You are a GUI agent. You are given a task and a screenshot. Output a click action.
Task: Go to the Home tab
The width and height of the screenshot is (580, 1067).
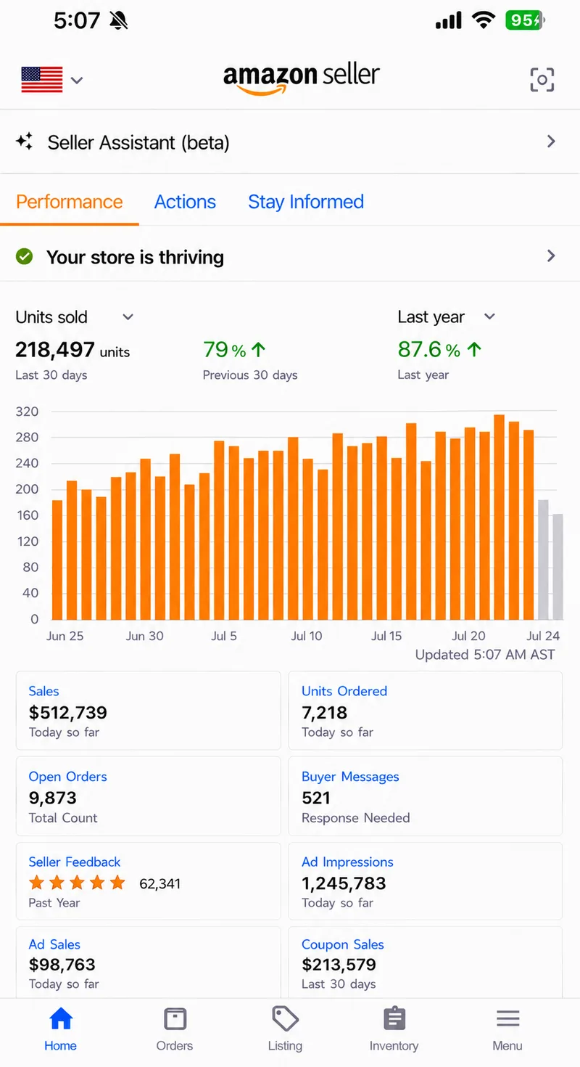pyautogui.click(x=60, y=1029)
